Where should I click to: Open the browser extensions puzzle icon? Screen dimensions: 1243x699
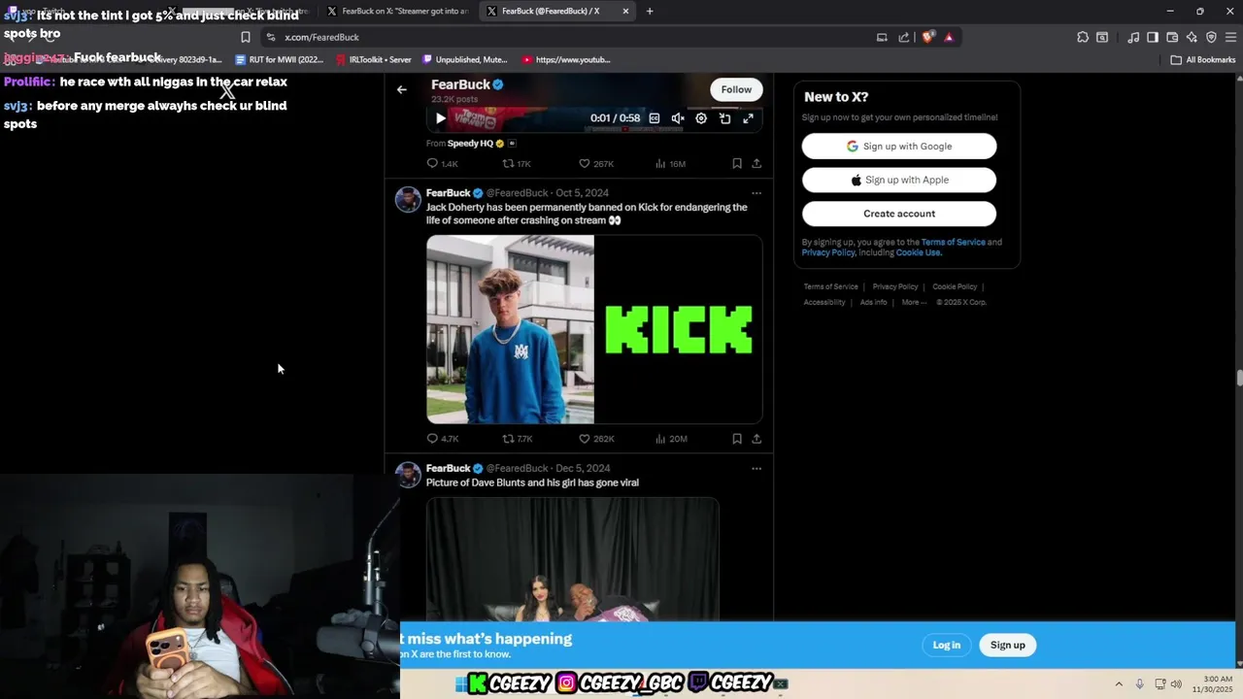(1083, 37)
